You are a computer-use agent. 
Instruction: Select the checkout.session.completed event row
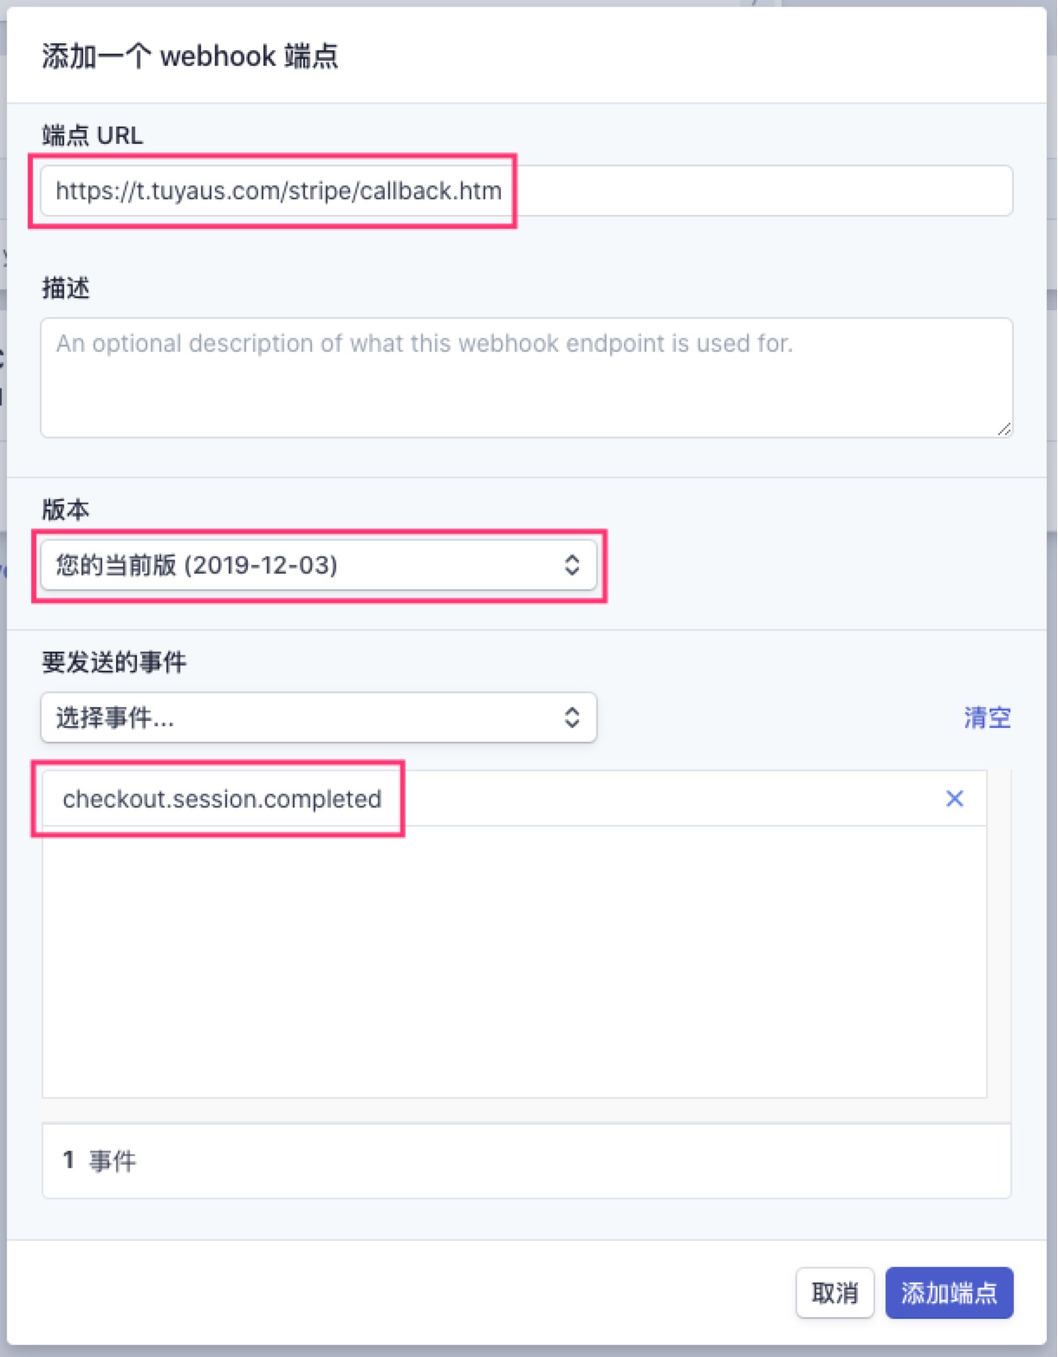click(515, 798)
